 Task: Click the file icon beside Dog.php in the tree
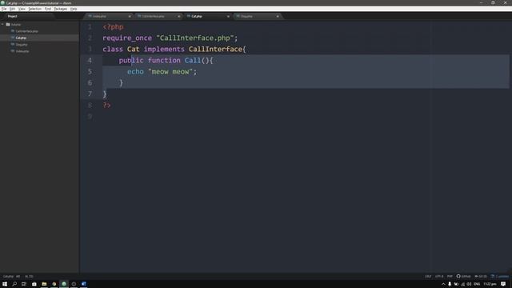[x=13, y=45]
